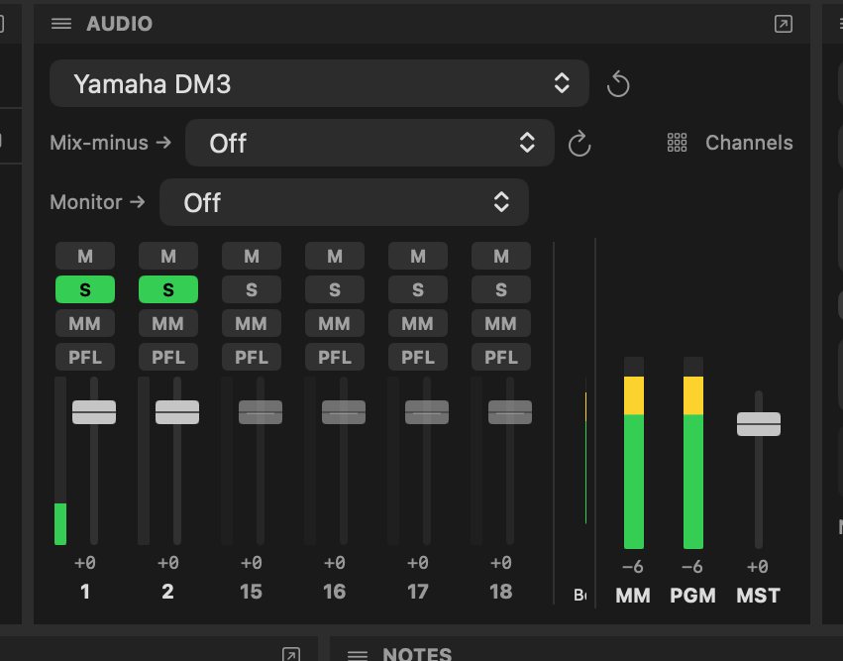Toggle MM on channel 16
This screenshot has height=661, width=843.
coord(335,323)
